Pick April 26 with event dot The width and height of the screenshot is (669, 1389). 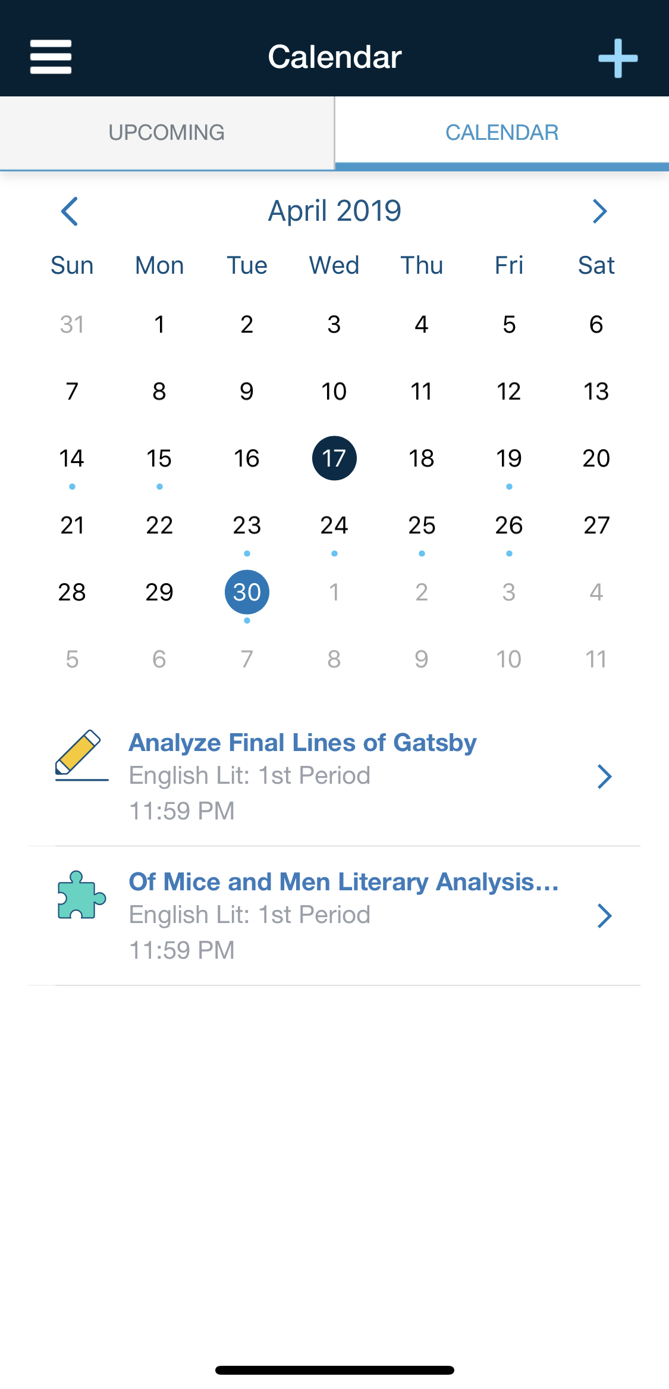pyautogui.click(x=509, y=525)
